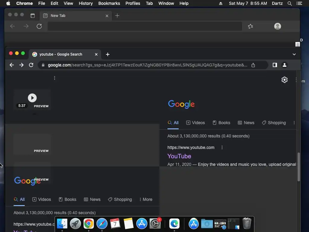Click back arrow in New Tab window
The image size is (309, 232).
pos(13,26)
